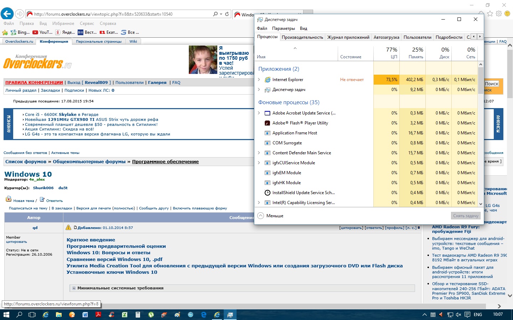Open the Bing favorites bar shortcut
This screenshot has width=513, height=320.
pos(20,32)
